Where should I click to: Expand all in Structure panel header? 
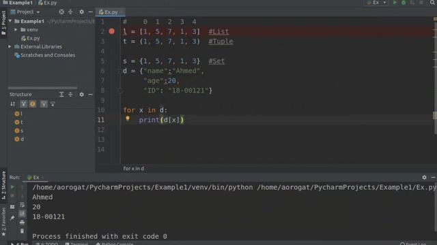pos(61,95)
